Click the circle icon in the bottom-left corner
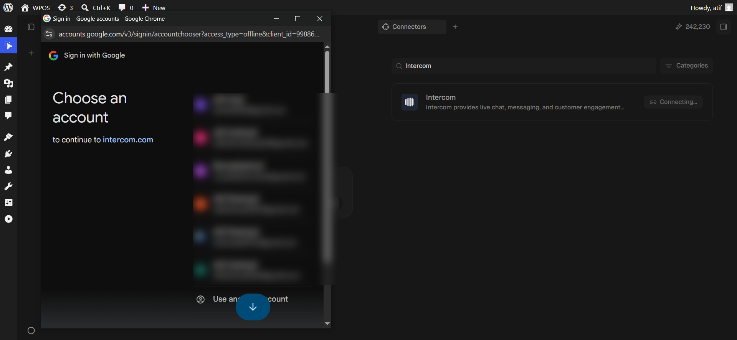737x340 pixels. (x=31, y=330)
